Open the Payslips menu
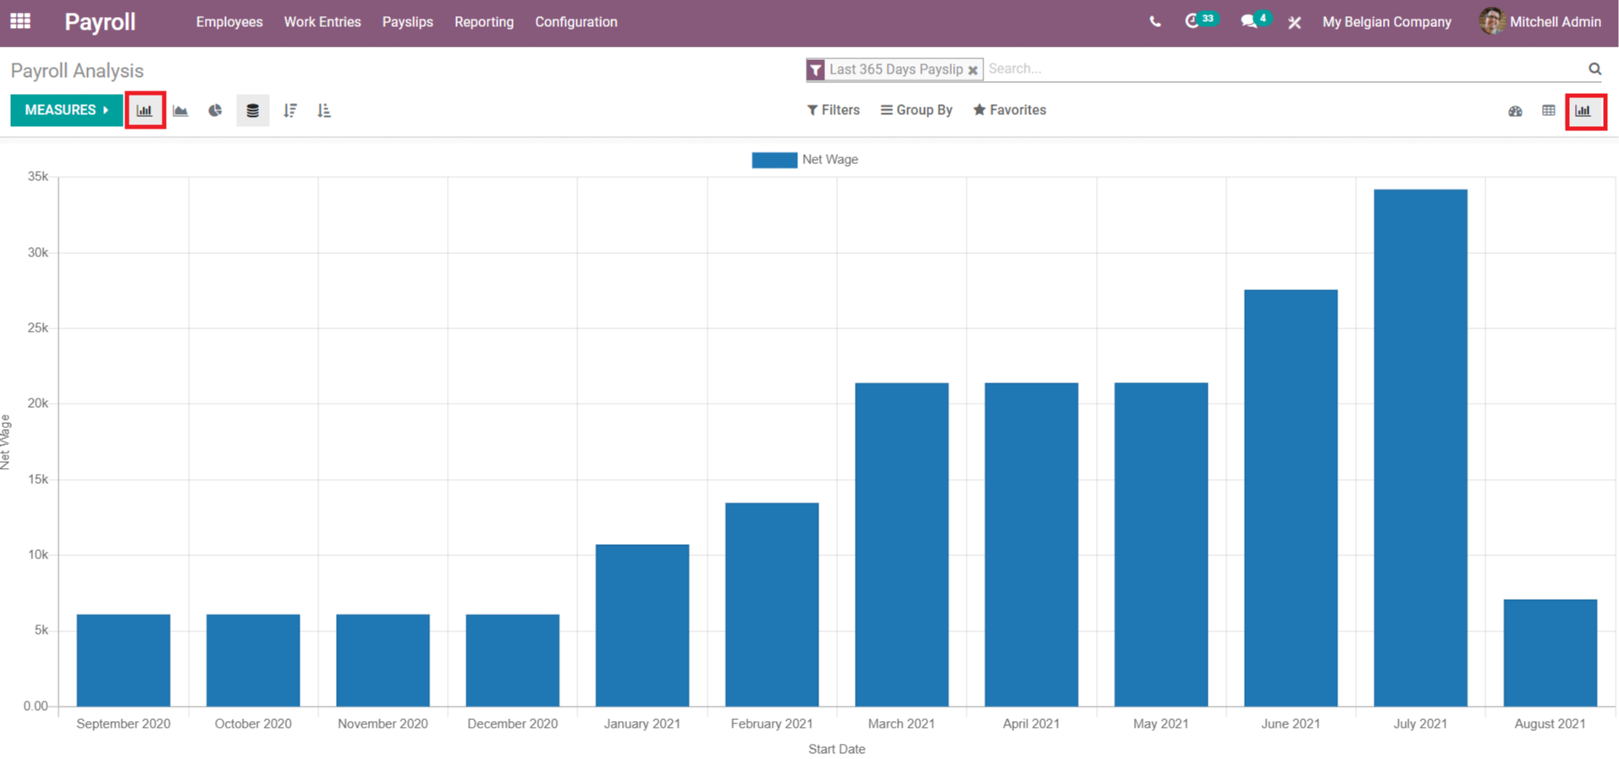The height and width of the screenshot is (759, 1619). tap(407, 22)
